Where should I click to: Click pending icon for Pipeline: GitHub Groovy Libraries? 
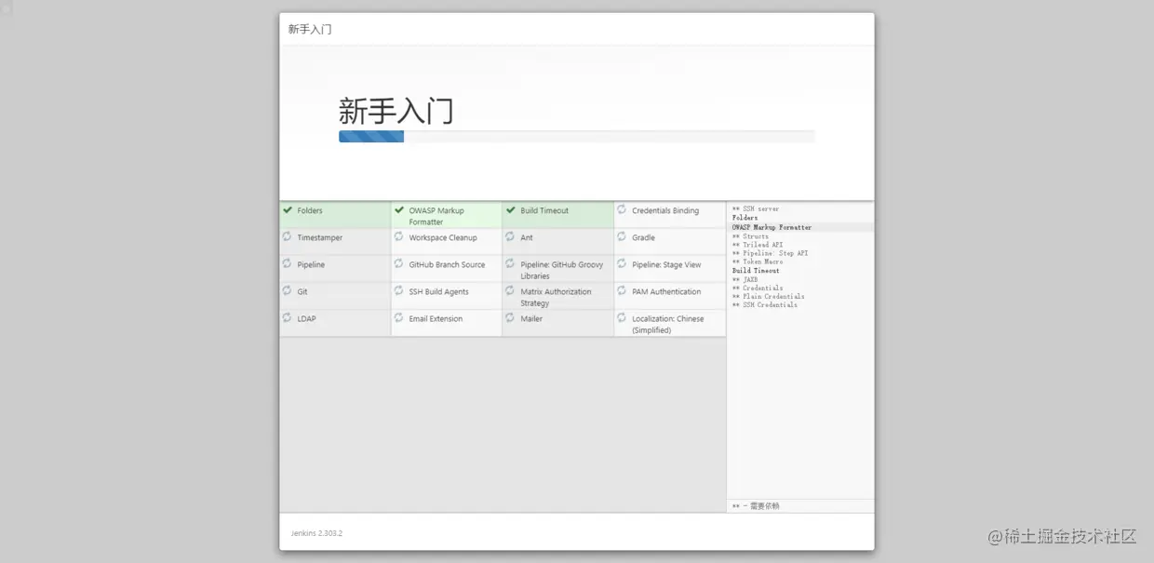pos(511,264)
